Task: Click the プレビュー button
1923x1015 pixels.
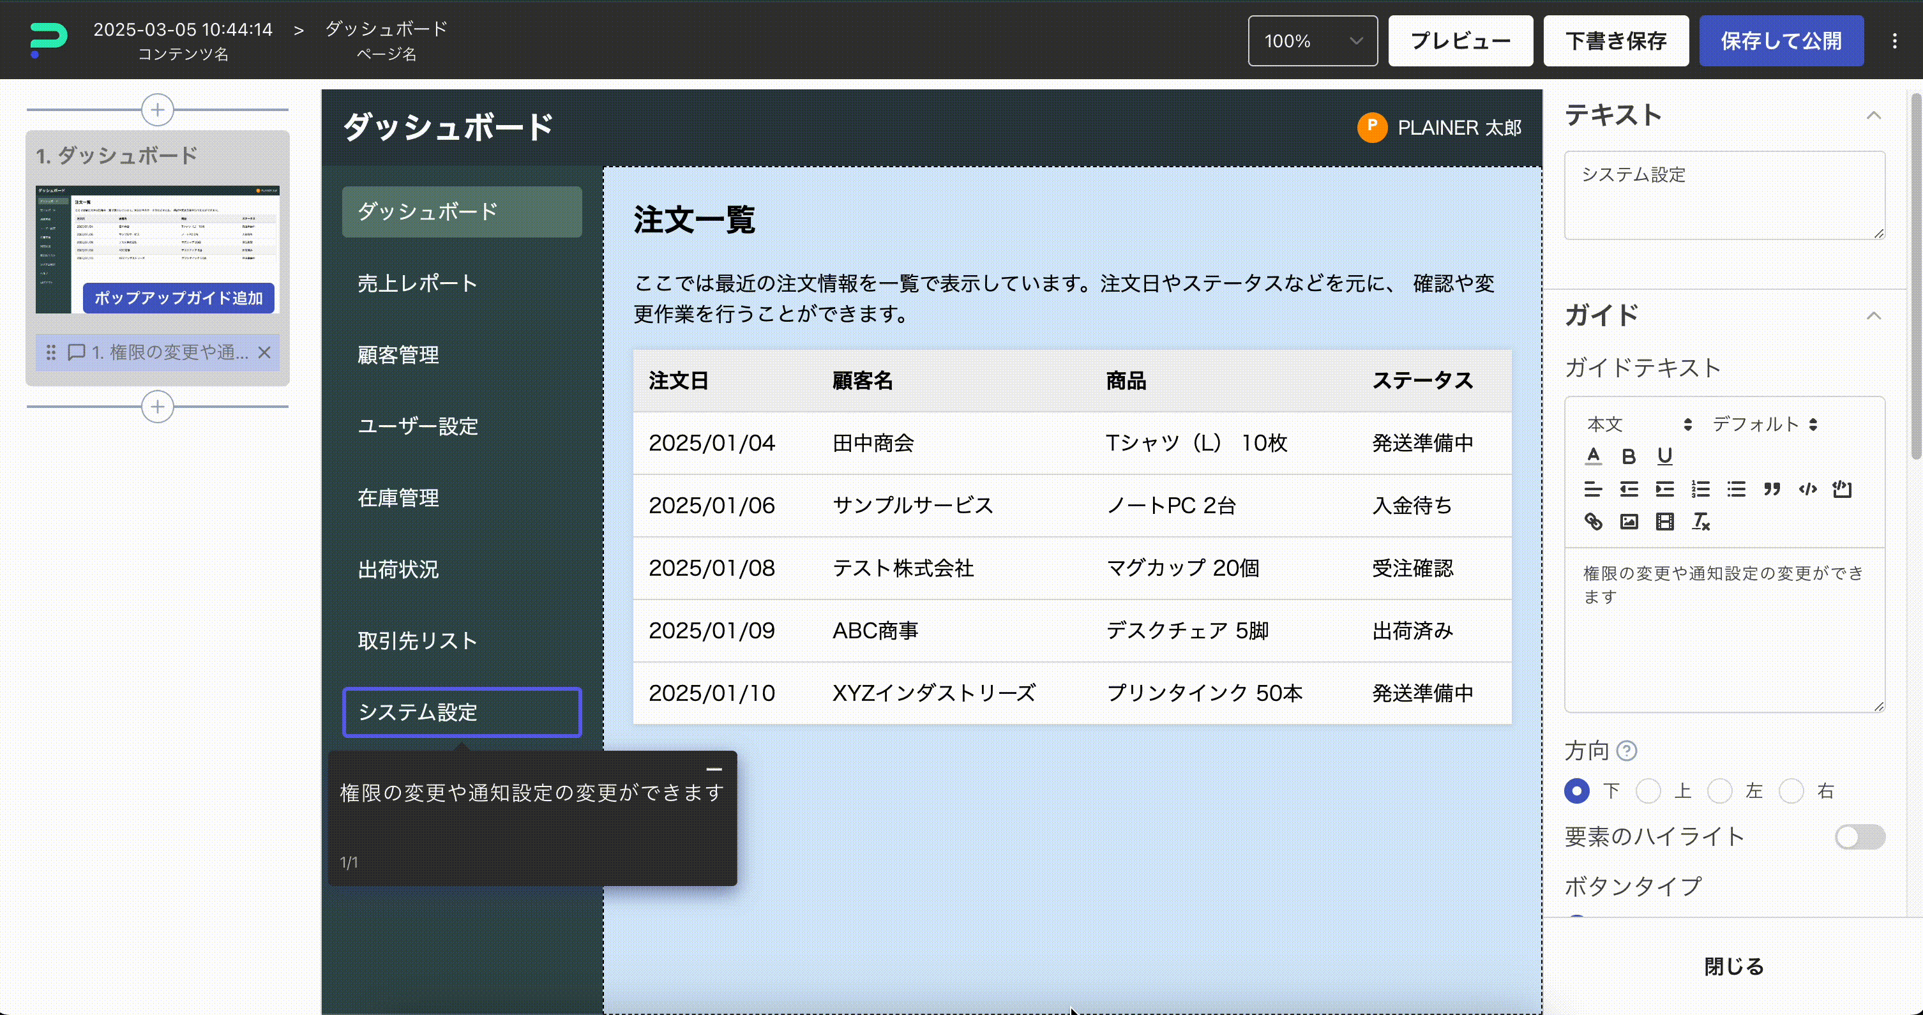Action: click(1460, 41)
